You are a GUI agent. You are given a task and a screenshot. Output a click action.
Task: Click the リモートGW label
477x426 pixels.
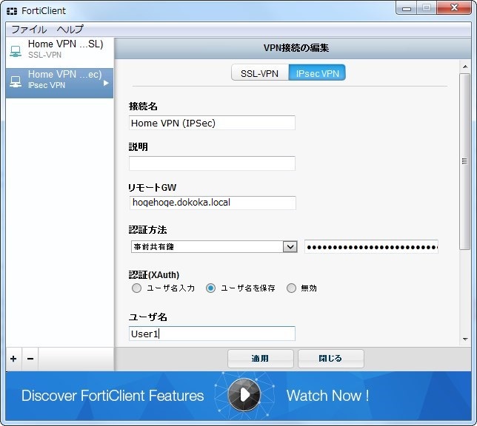pos(152,187)
